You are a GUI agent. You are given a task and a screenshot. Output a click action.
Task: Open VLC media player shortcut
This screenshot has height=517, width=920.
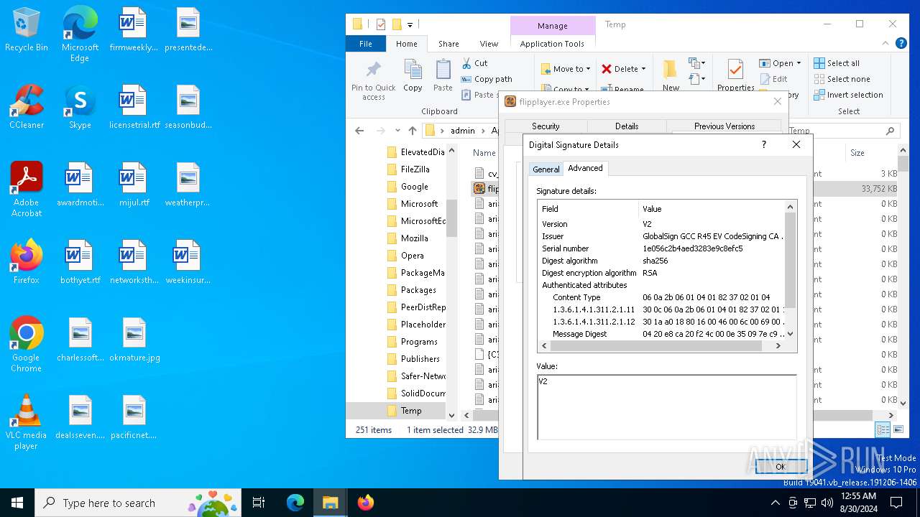pos(27,422)
